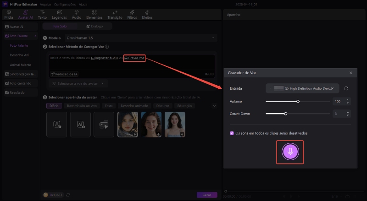367x201 pixels.
Task: Click the Volume slider handle
Action: pyautogui.click(x=298, y=101)
